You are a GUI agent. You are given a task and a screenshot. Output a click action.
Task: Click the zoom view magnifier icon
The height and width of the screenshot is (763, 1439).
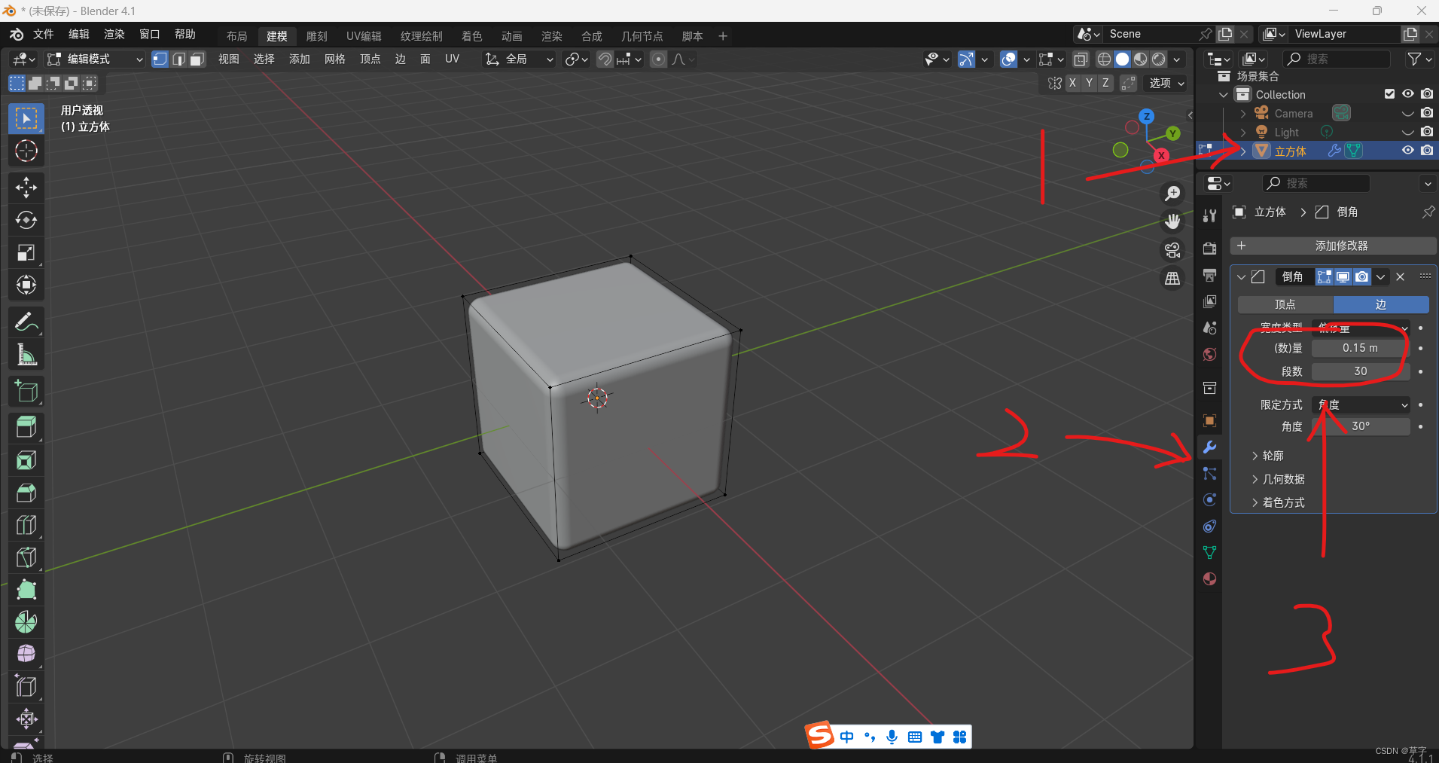[1172, 194]
